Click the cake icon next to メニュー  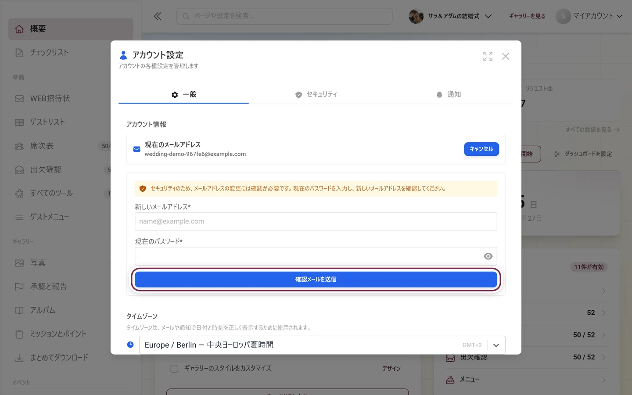pos(450,380)
